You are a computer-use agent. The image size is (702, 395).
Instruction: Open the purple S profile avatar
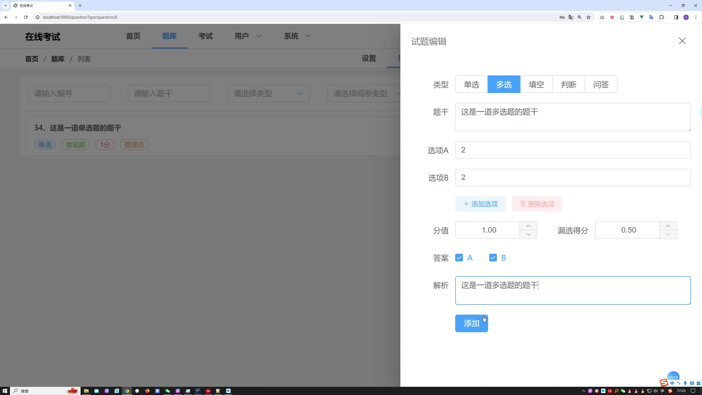click(x=686, y=17)
